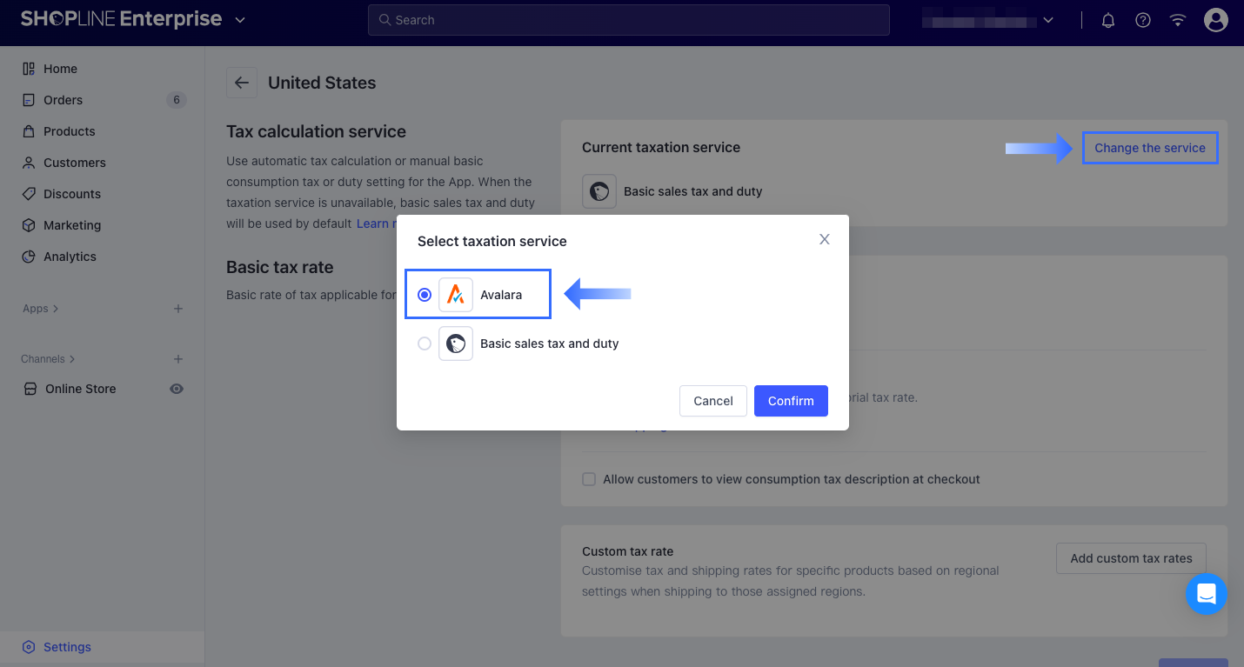Click the Select taxation service title
The width and height of the screenshot is (1244, 667).
click(x=492, y=241)
